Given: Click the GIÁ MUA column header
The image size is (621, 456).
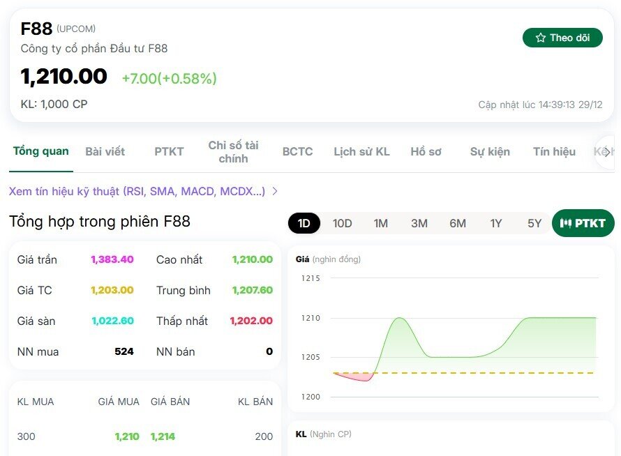Looking at the screenshot, I should point(119,402).
